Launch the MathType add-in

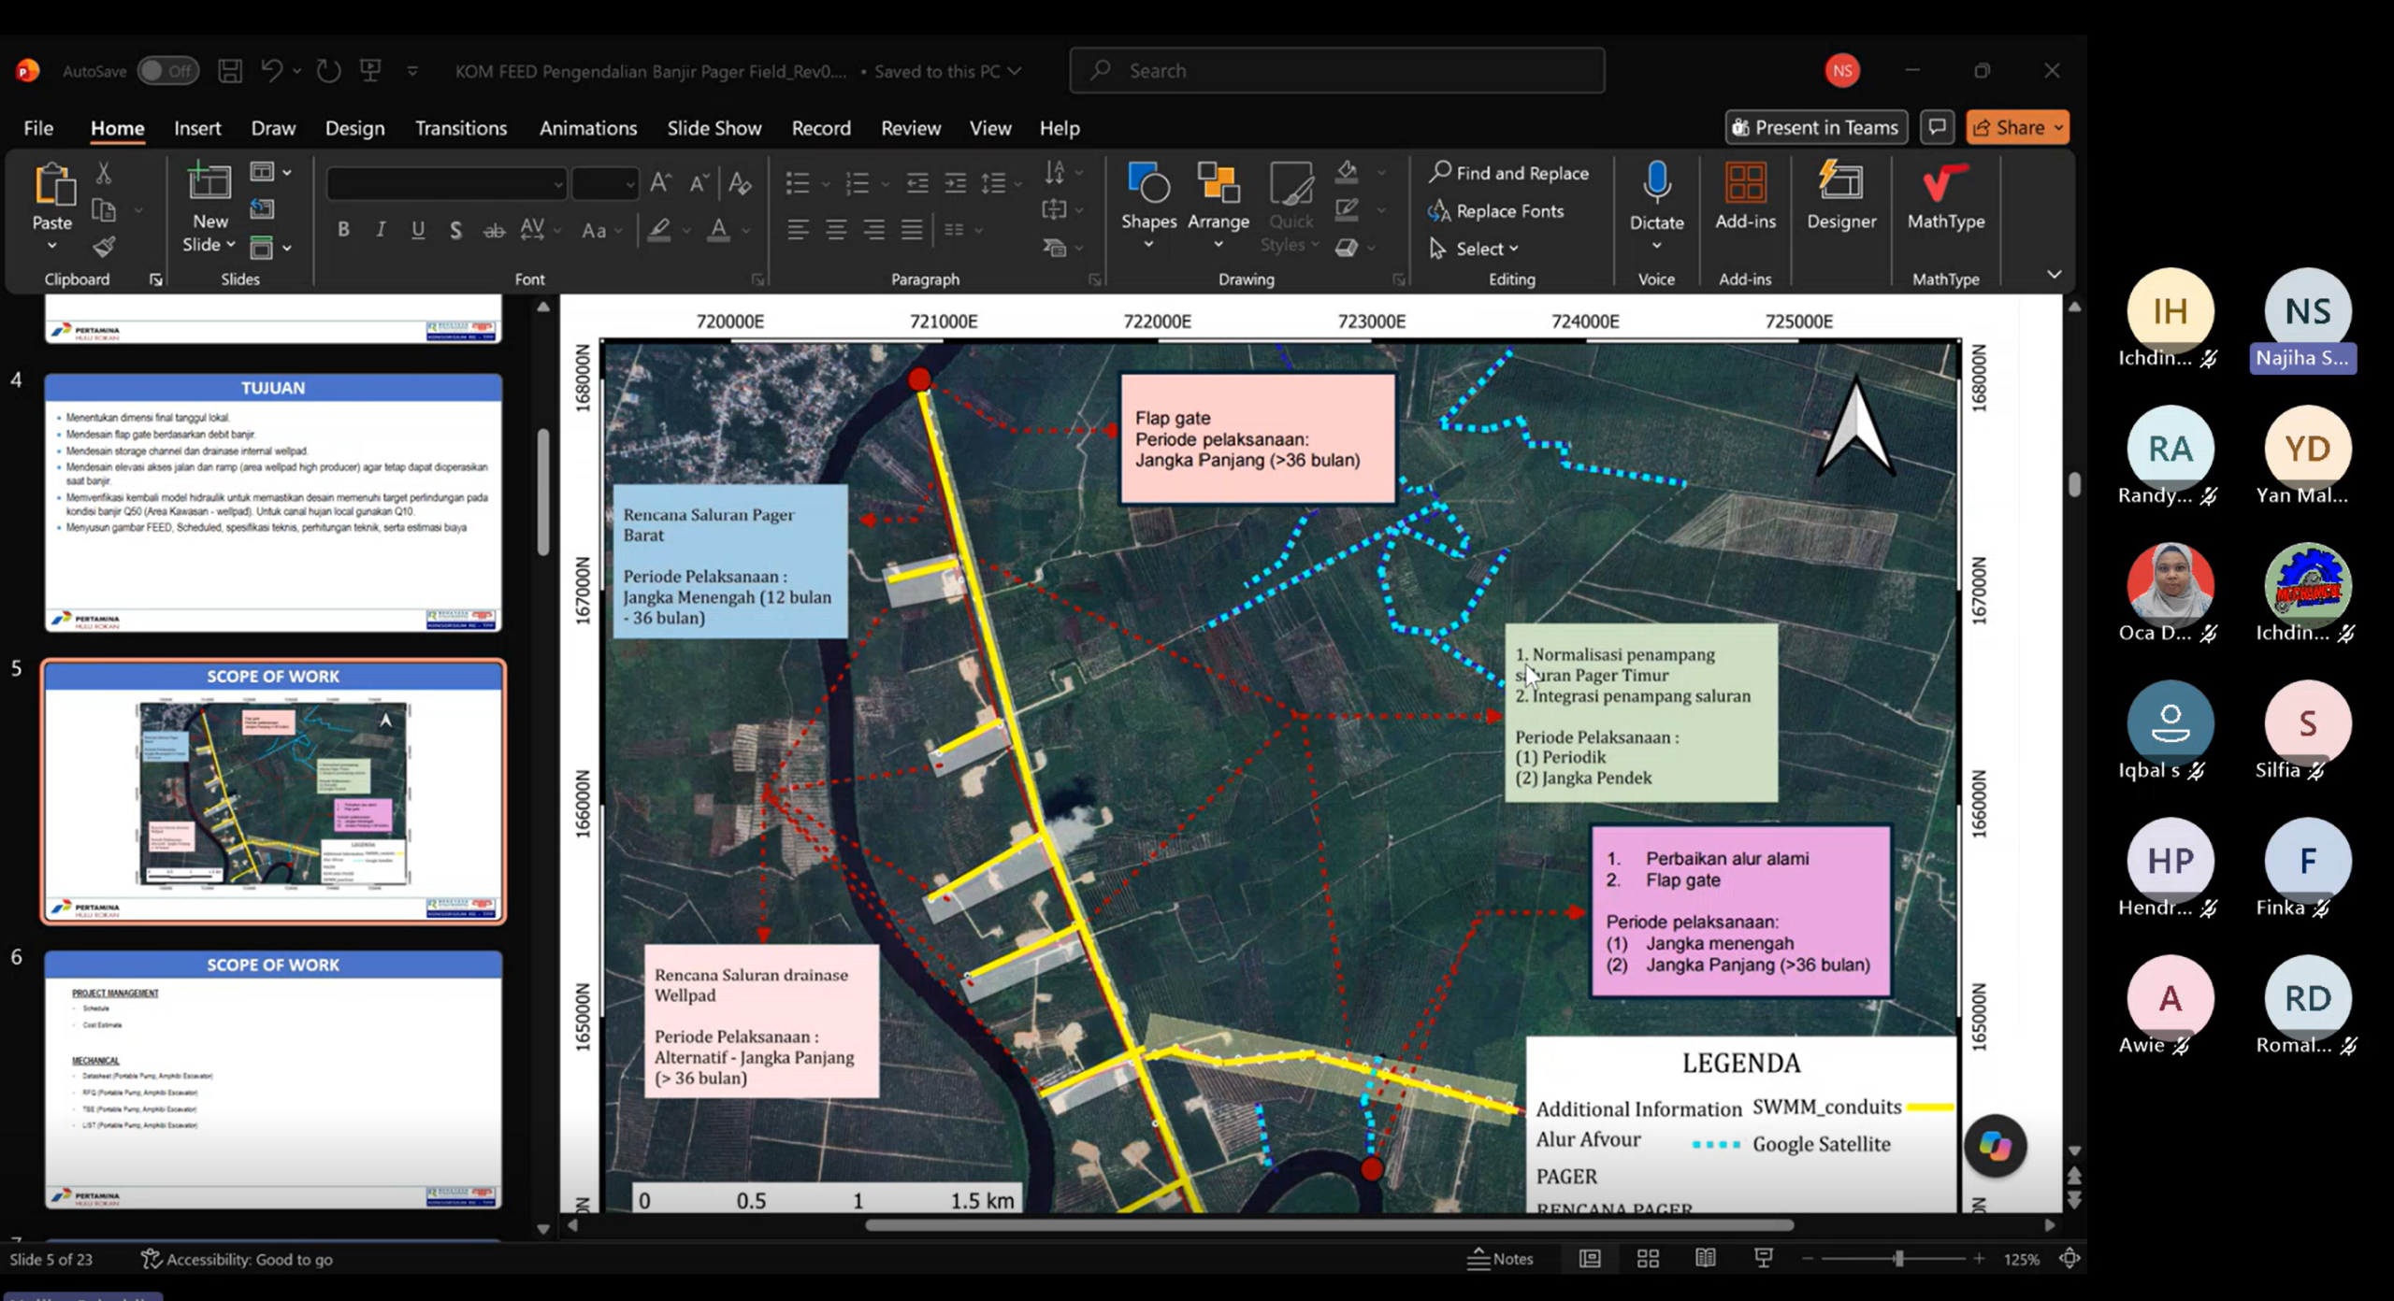tap(1945, 196)
